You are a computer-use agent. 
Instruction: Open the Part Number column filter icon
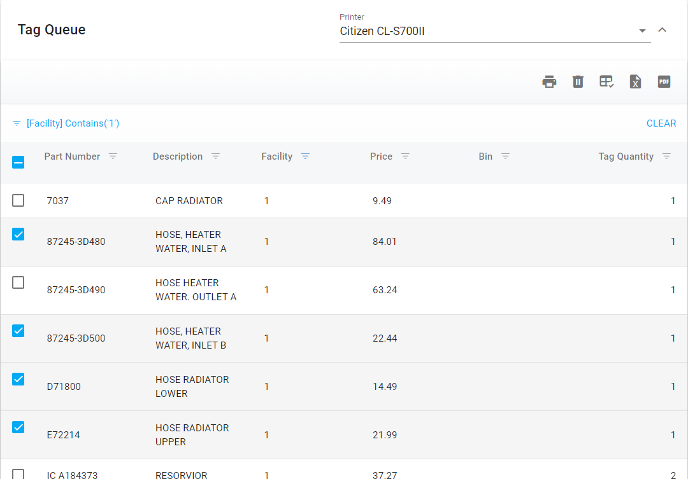[113, 156]
